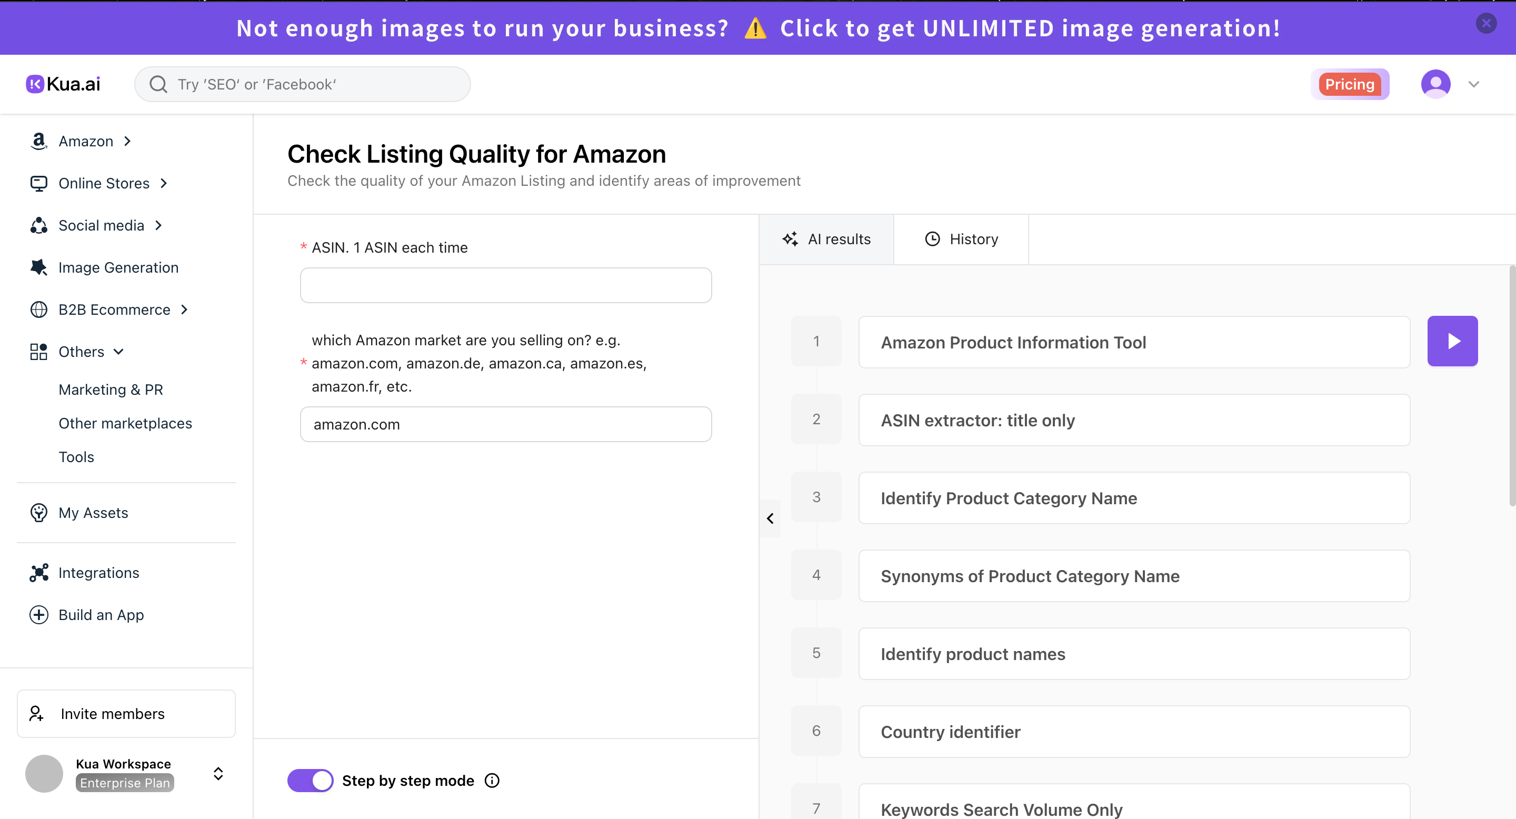Image resolution: width=1516 pixels, height=819 pixels.
Task: Open the account dropdown chevron at top right
Action: pos(1474,84)
